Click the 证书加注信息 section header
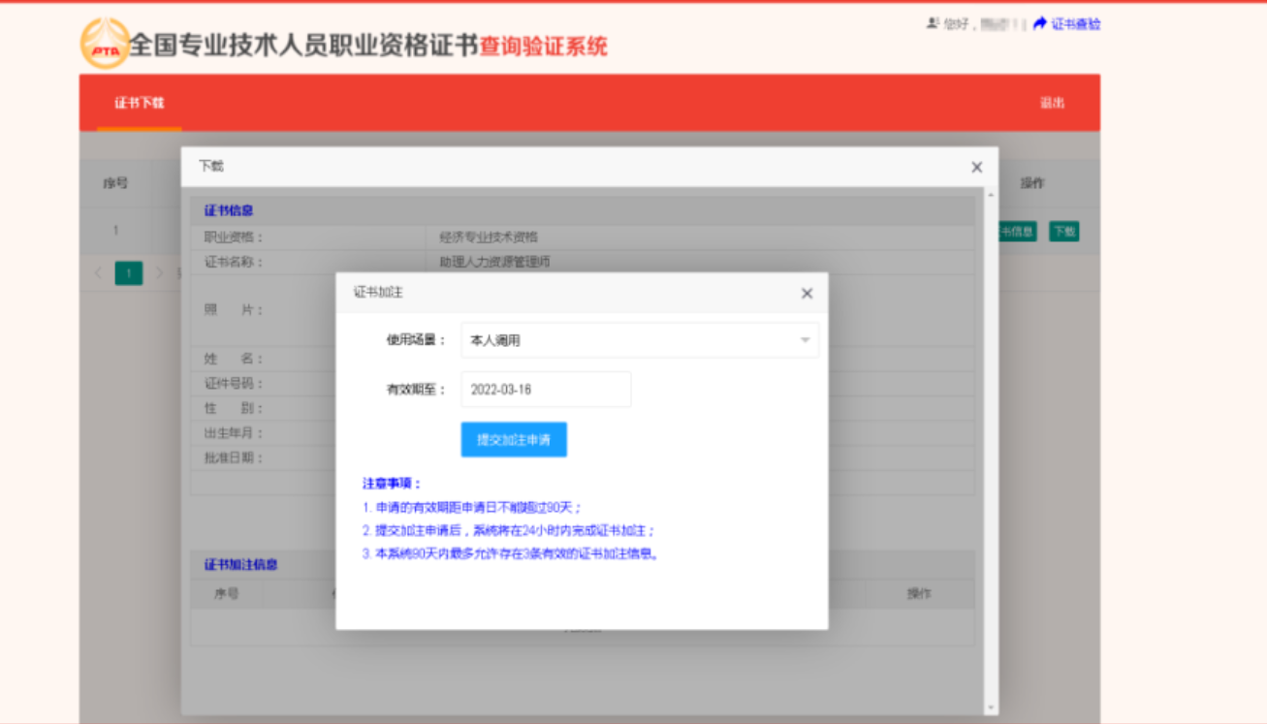The height and width of the screenshot is (725, 1268). [240, 564]
